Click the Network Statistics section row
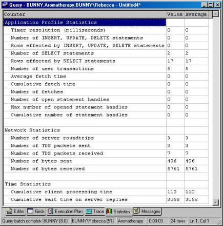Screen dimensions: 223x226 coord(106,130)
